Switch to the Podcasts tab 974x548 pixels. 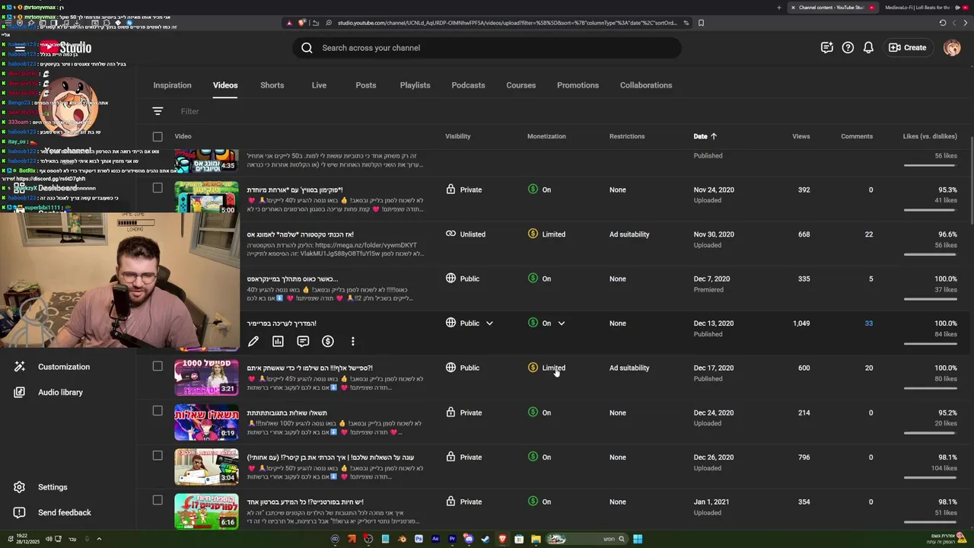pos(468,85)
